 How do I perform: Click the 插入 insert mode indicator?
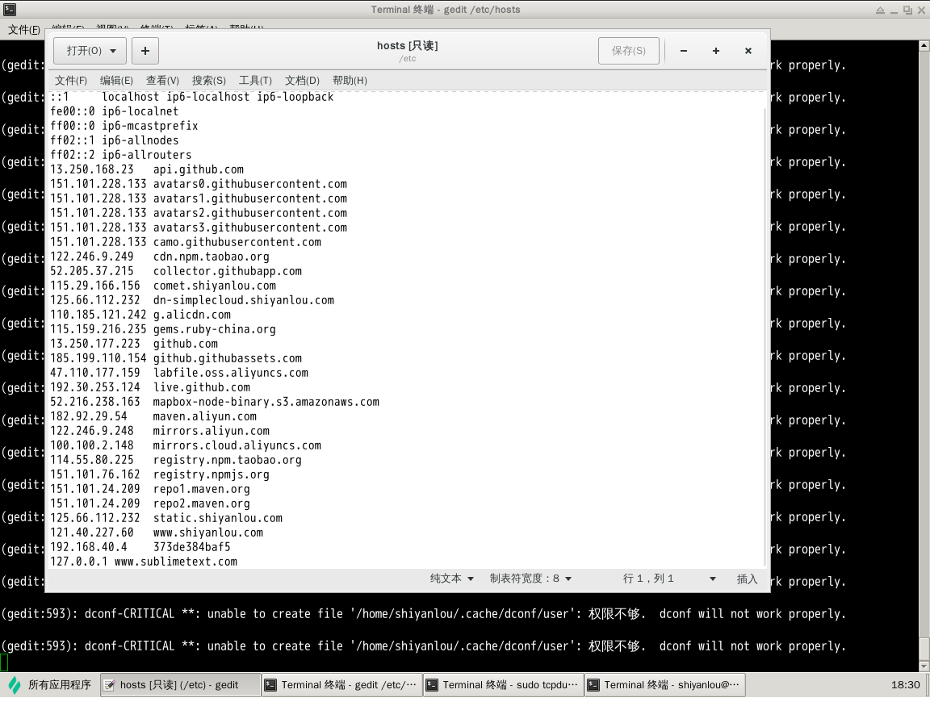point(747,579)
